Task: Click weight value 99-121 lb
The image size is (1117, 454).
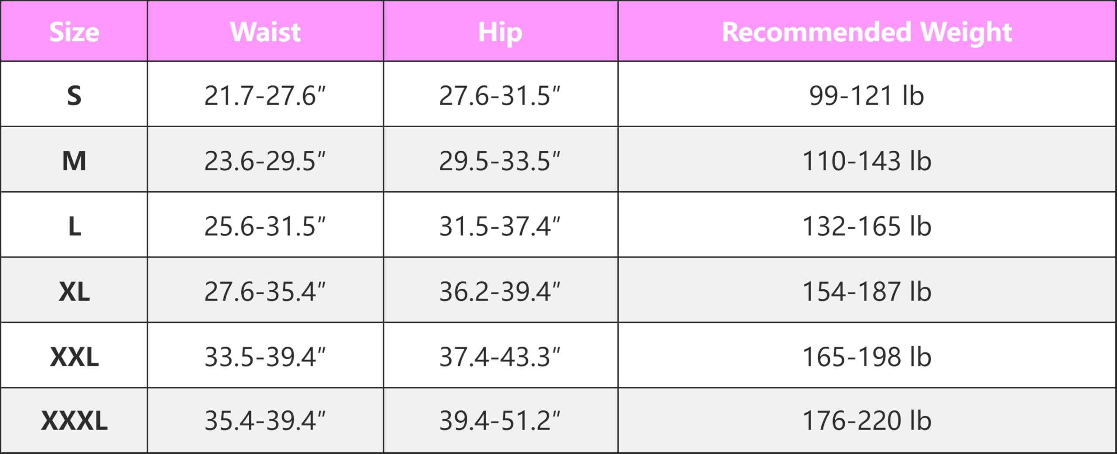Action: pos(867,95)
